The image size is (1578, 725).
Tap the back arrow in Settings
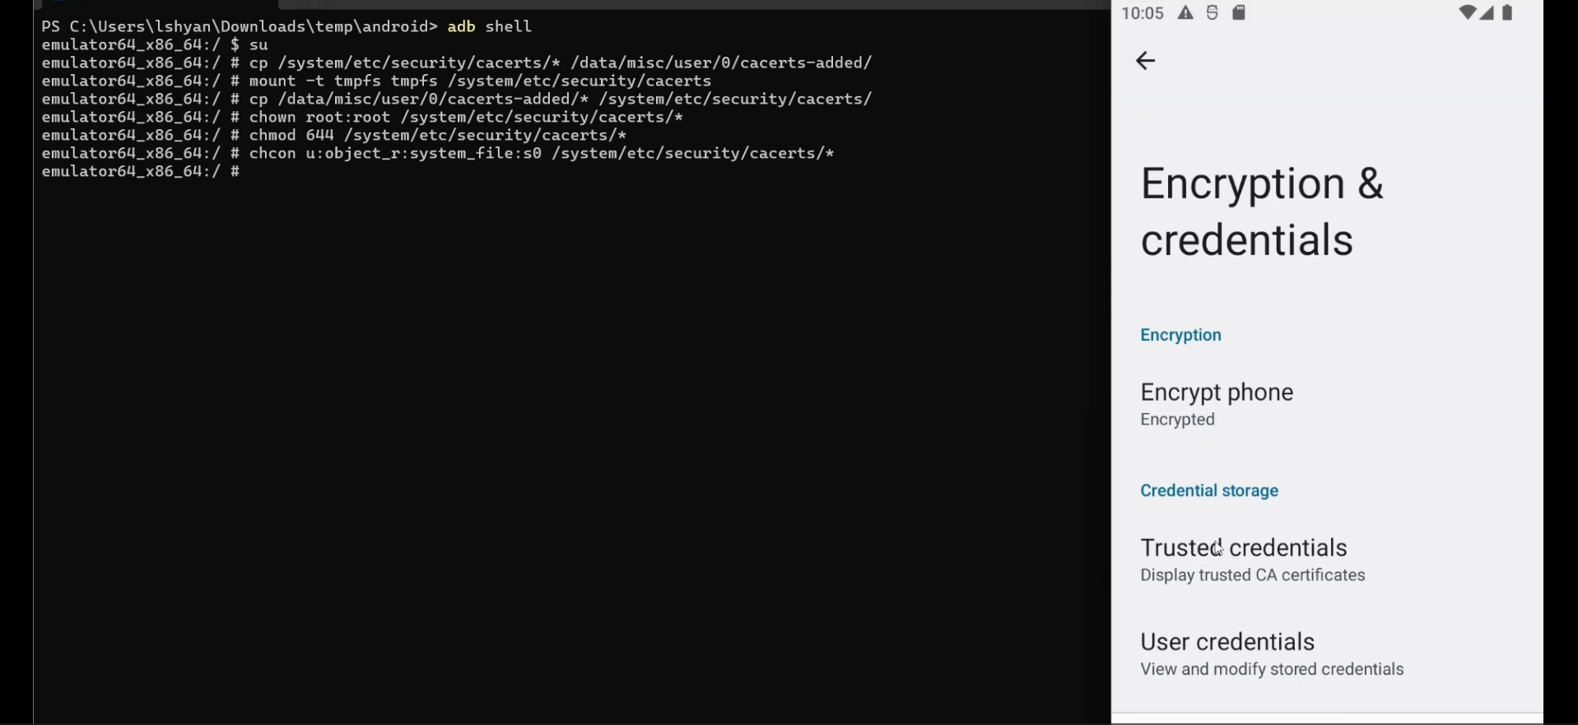click(x=1145, y=61)
